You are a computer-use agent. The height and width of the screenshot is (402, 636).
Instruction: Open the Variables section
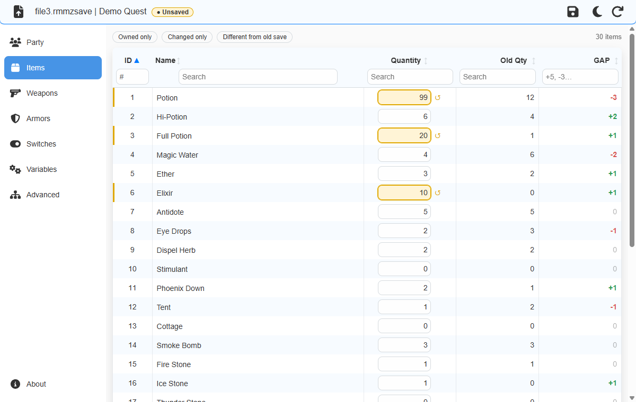[x=53, y=169]
